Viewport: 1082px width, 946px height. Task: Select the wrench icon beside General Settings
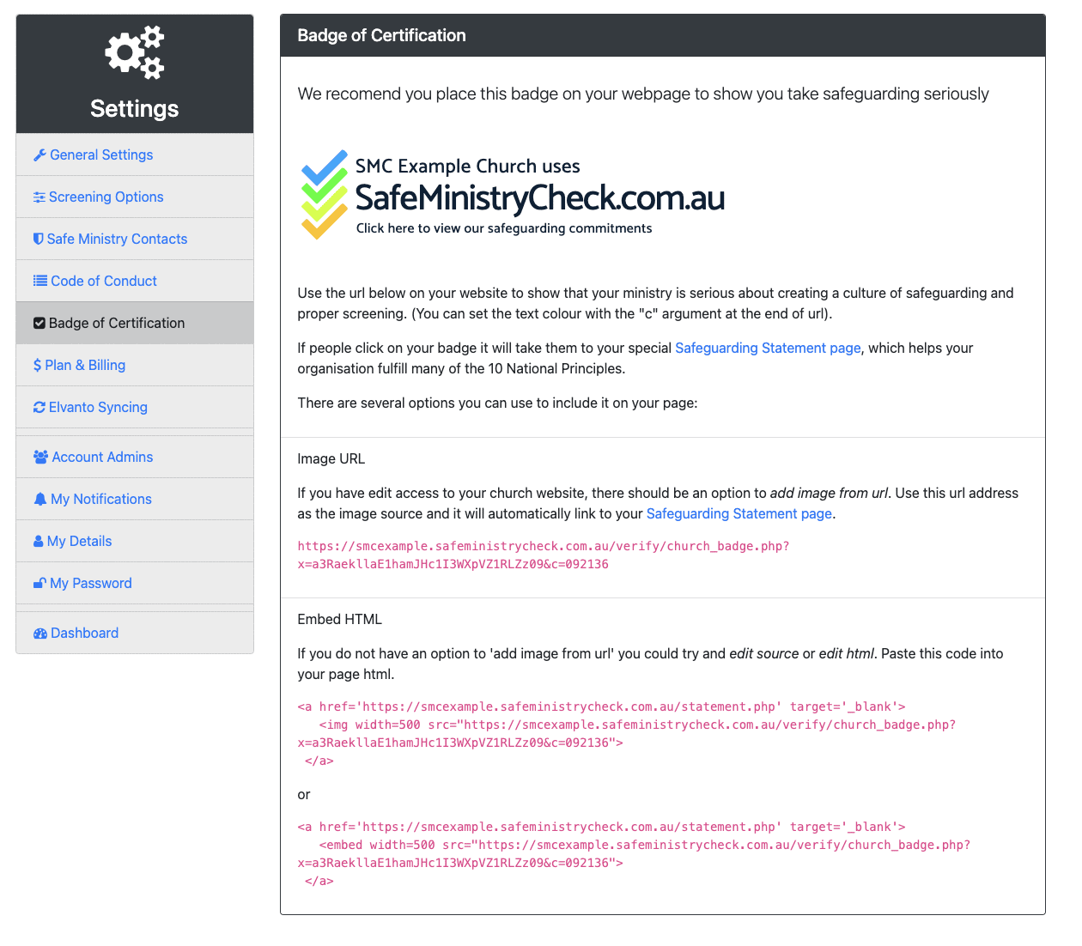click(x=40, y=155)
